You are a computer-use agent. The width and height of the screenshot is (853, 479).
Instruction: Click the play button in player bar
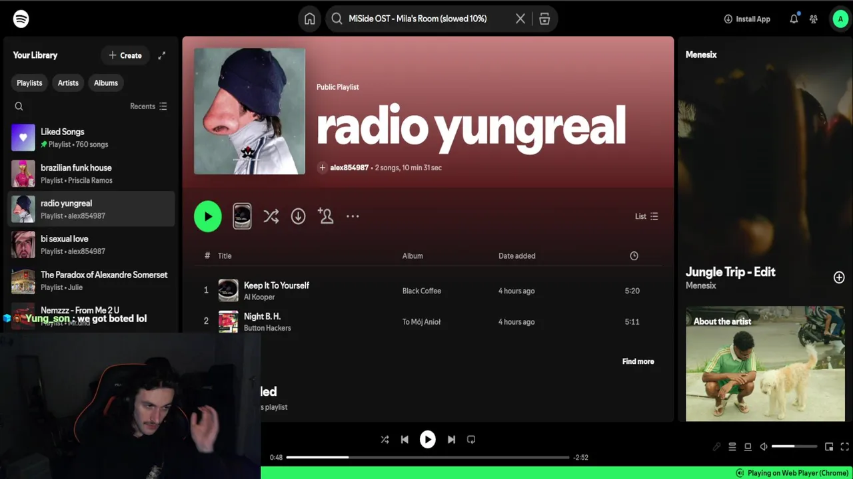pyautogui.click(x=428, y=440)
